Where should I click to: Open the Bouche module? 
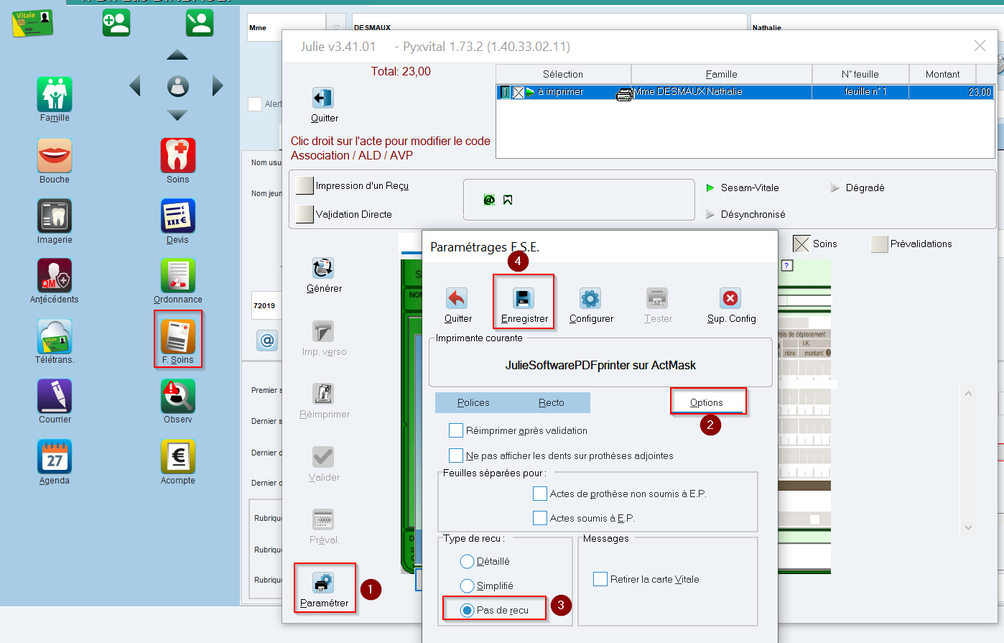click(x=55, y=155)
